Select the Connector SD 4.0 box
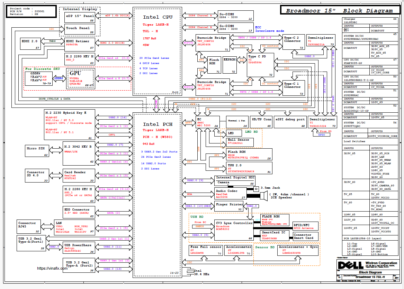 tap(37, 176)
